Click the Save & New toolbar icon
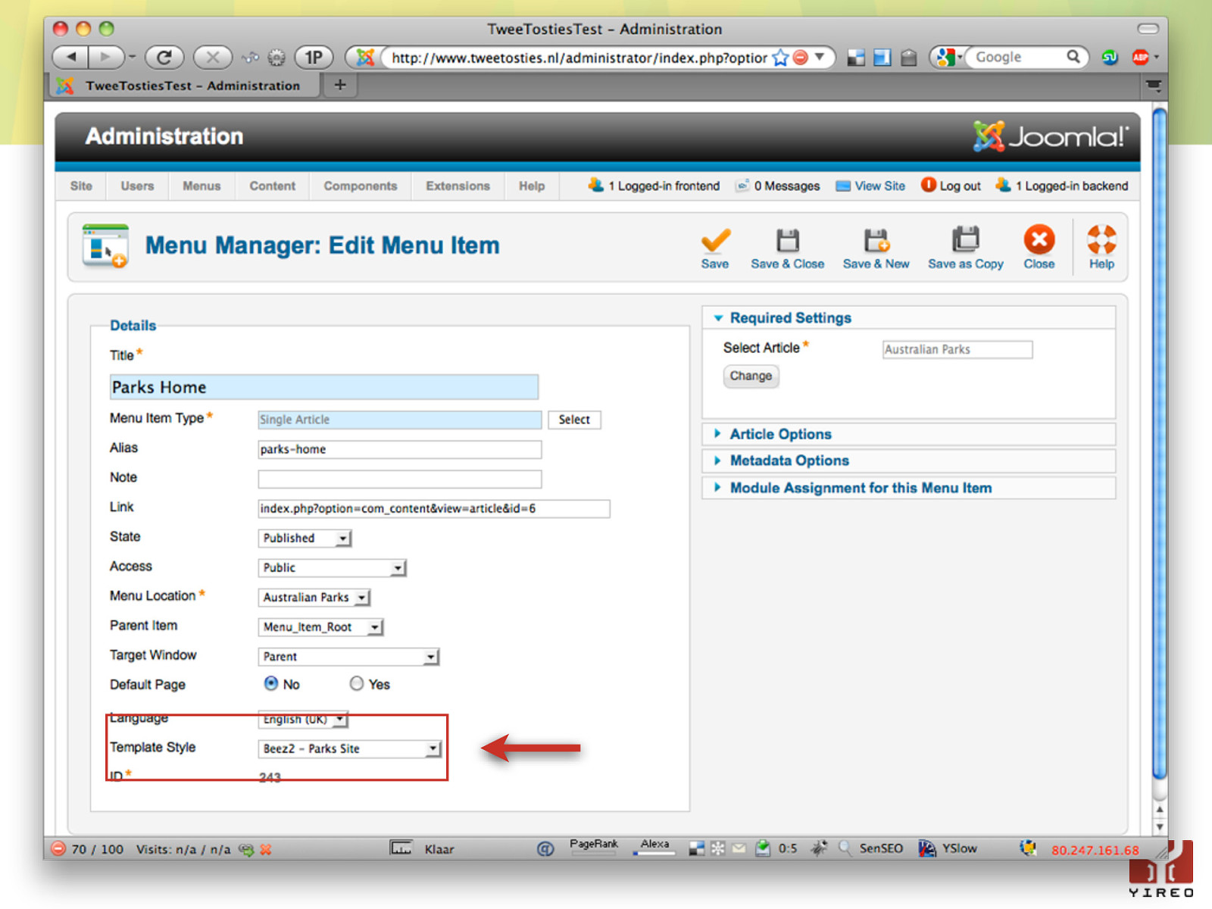This screenshot has width=1212, height=909. 876,241
